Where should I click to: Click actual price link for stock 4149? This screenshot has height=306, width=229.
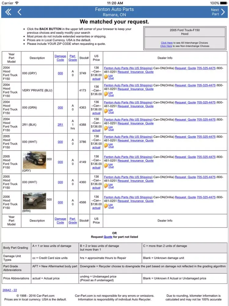96,168
